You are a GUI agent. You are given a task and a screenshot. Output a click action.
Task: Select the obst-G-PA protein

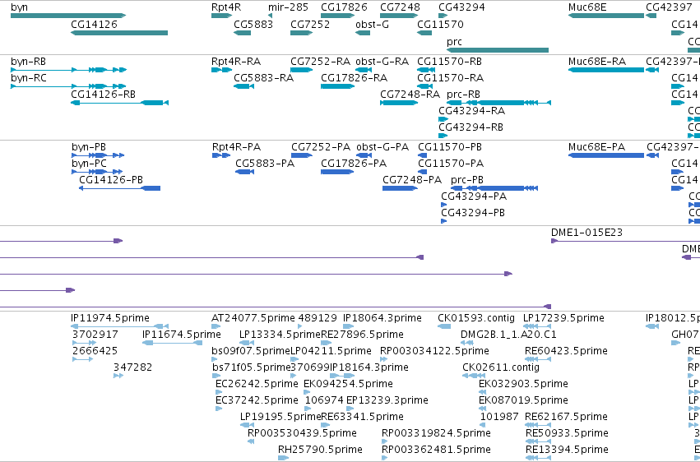click(x=364, y=155)
